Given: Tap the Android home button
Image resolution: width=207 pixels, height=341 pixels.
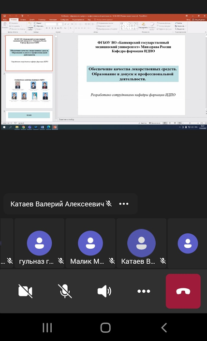Looking at the screenshot, I should 105,327.
